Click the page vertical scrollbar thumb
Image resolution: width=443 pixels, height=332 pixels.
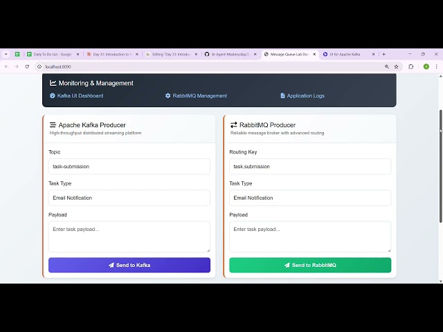point(441,166)
